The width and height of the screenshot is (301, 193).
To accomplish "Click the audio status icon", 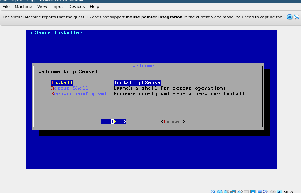I will (x=226, y=192).
